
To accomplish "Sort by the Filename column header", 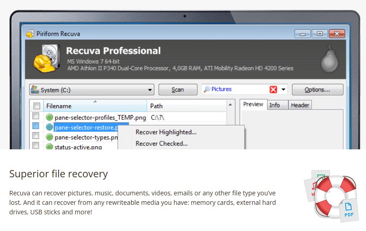I will click(x=95, y=106).
